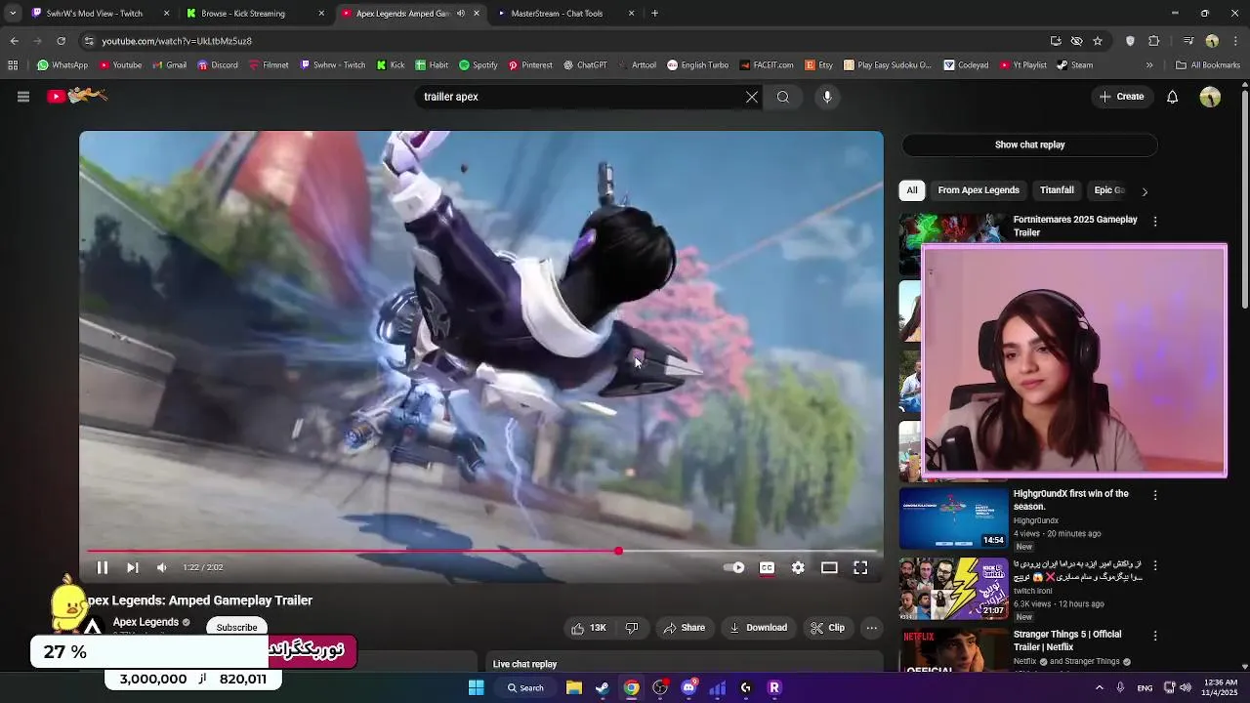Open Highgr0undX first win thumbnail
This screenshot has width=1250, height=703.
[x=953, y=518]
